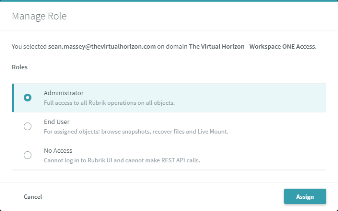Click the End User role label
Image resolution: width=338 pixels, height=211 pixels.
56,121
